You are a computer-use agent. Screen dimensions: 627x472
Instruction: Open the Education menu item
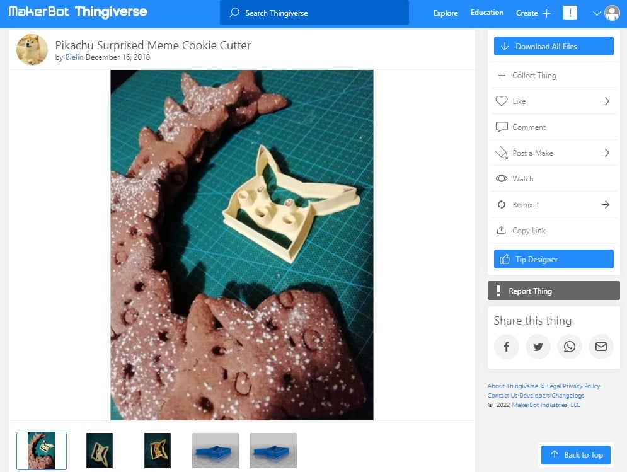(486, 13)
